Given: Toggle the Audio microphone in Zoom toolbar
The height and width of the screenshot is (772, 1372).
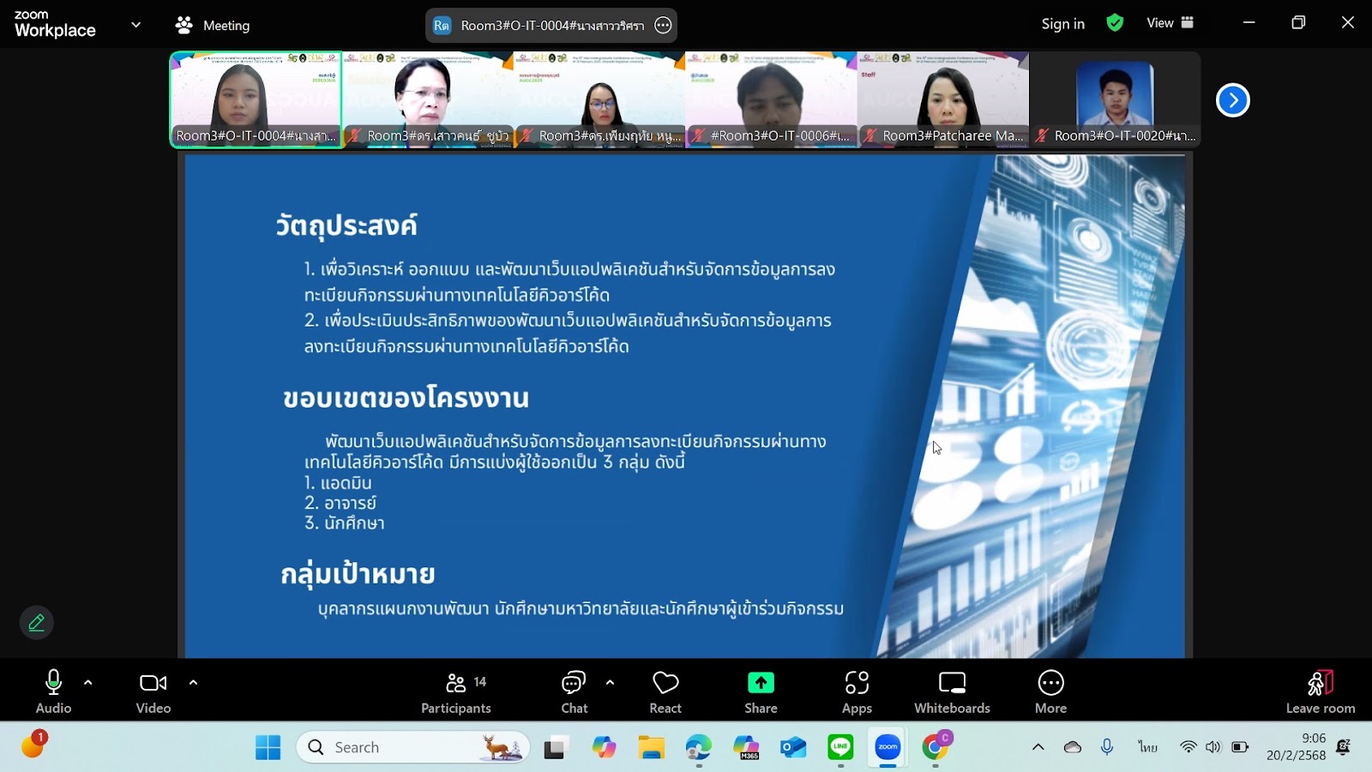Looking at the screenshot, I should point(53,691).
